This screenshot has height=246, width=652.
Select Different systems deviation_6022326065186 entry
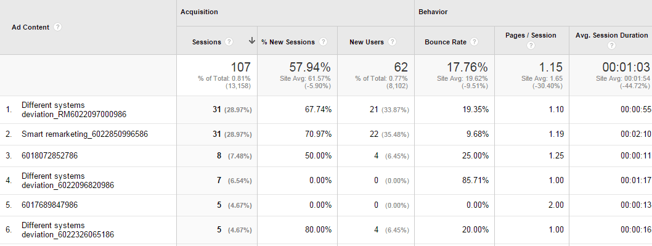[68, 230]
